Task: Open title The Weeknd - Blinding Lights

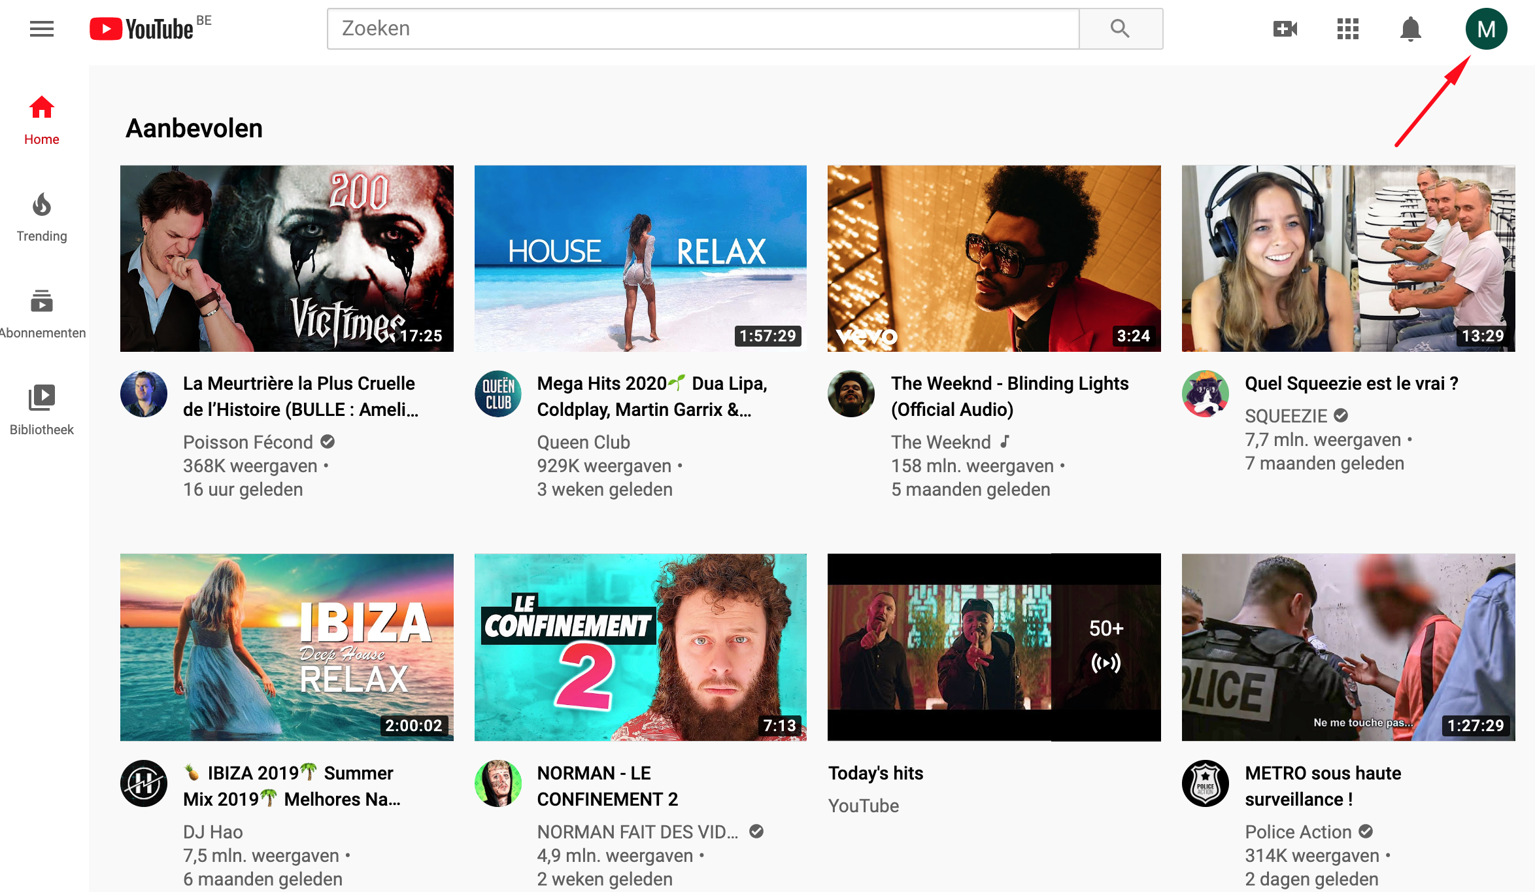Action: pyautogui.click(x=1010, y=396)
